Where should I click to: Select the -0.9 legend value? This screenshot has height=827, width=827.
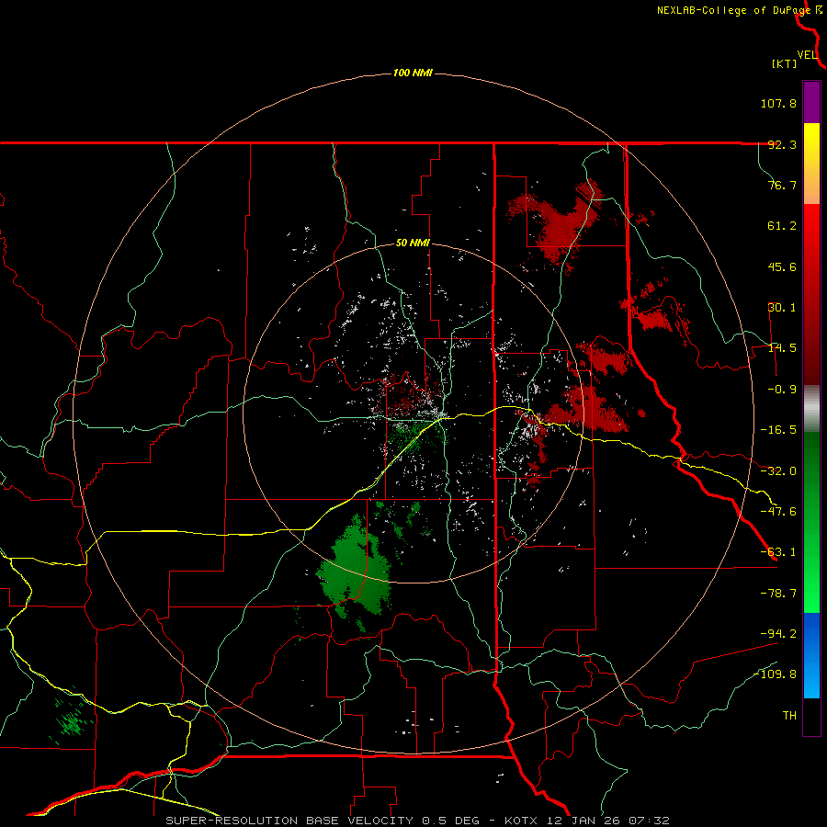tap(782, 390)
